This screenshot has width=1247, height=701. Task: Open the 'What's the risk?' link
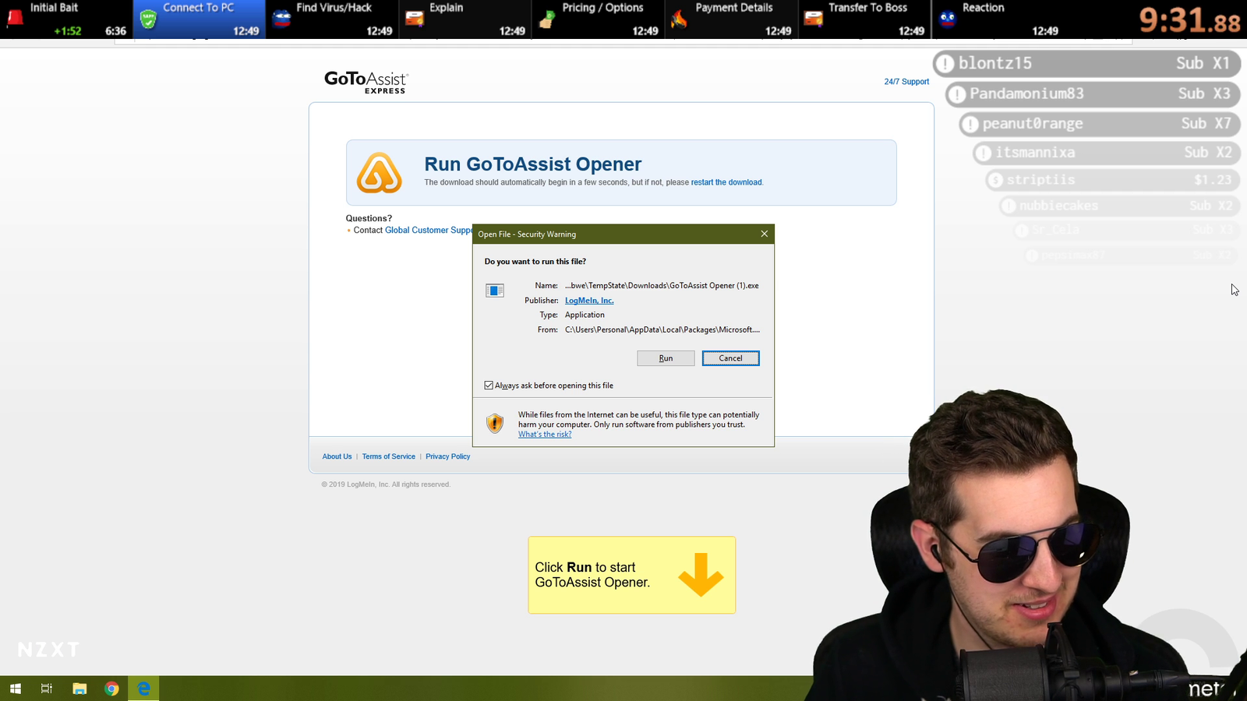click(545, 435)
